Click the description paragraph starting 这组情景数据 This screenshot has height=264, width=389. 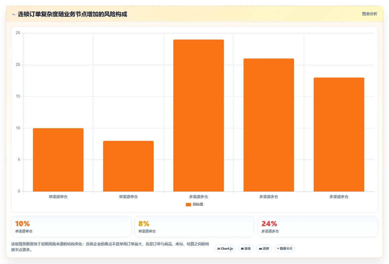(110, 247)
